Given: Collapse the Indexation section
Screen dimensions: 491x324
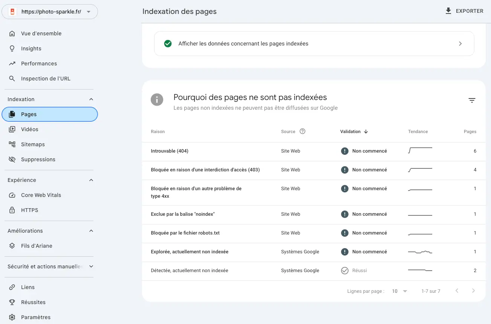Looking at the screenshot, I should point(91,99).
